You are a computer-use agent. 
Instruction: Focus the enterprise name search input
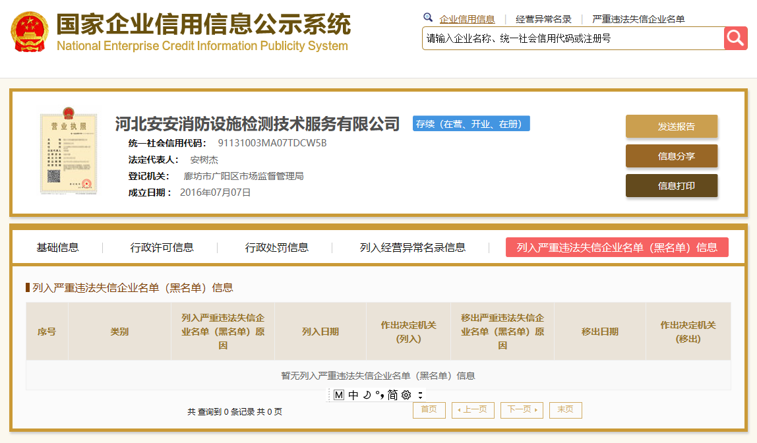[x=573, y=38]
